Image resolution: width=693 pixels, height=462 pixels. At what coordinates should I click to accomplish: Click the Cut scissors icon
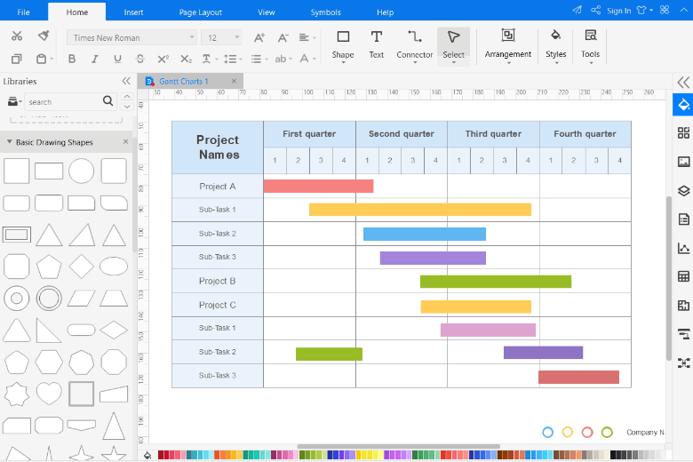17,36
